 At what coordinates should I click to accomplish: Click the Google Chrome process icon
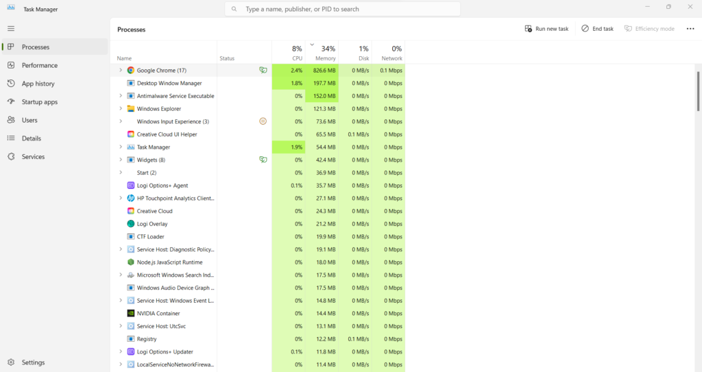[x=131, y=71]
